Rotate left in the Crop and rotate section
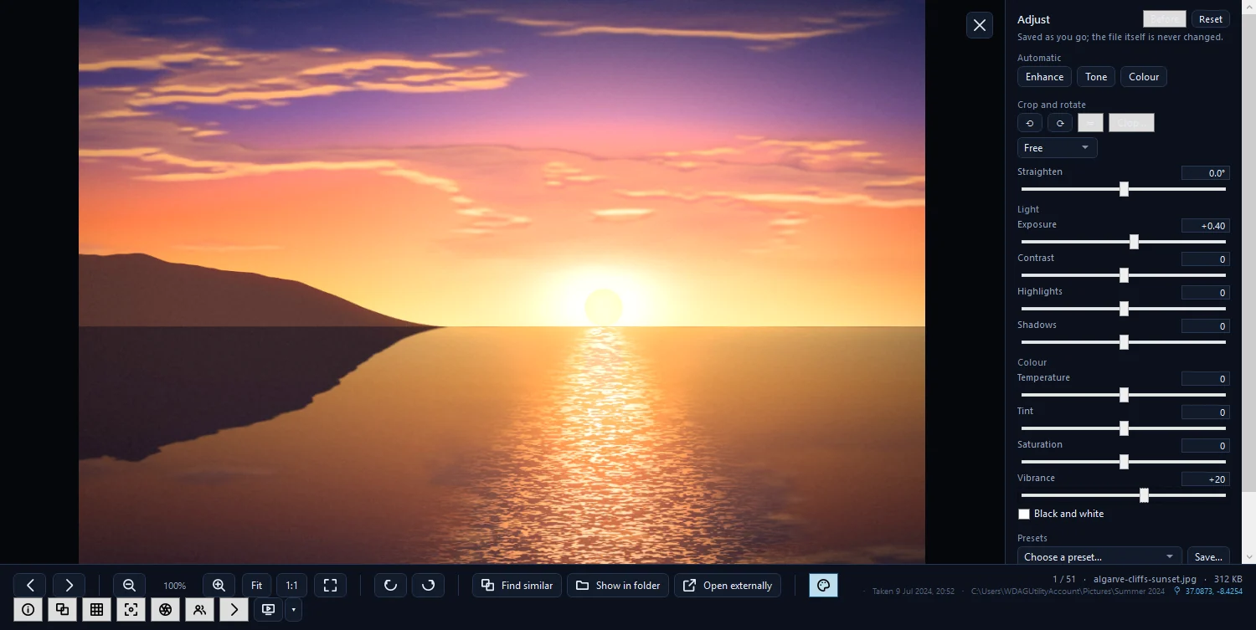Viewport: 1256px width, 630px height. (1030, 123)
